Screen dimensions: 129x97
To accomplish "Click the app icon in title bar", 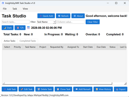I will pos(3,3).
